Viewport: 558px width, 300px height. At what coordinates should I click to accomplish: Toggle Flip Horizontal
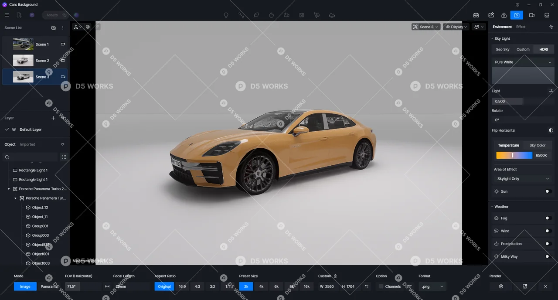(551, 130)
